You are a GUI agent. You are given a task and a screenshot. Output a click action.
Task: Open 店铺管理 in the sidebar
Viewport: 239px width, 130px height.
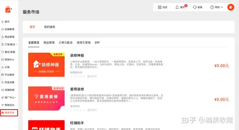pos(9,29)
